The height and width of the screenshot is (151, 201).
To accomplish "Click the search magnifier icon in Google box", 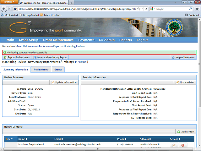I will 191,9.
